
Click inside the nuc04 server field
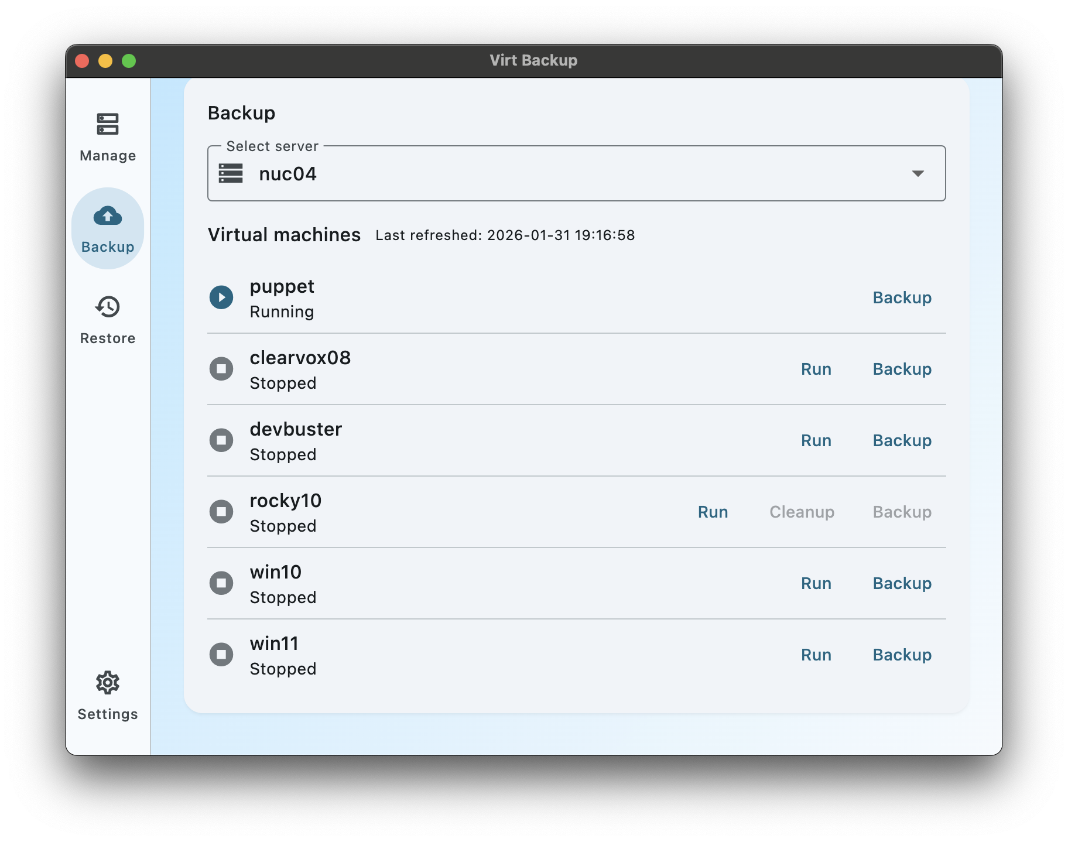point(468,173)
